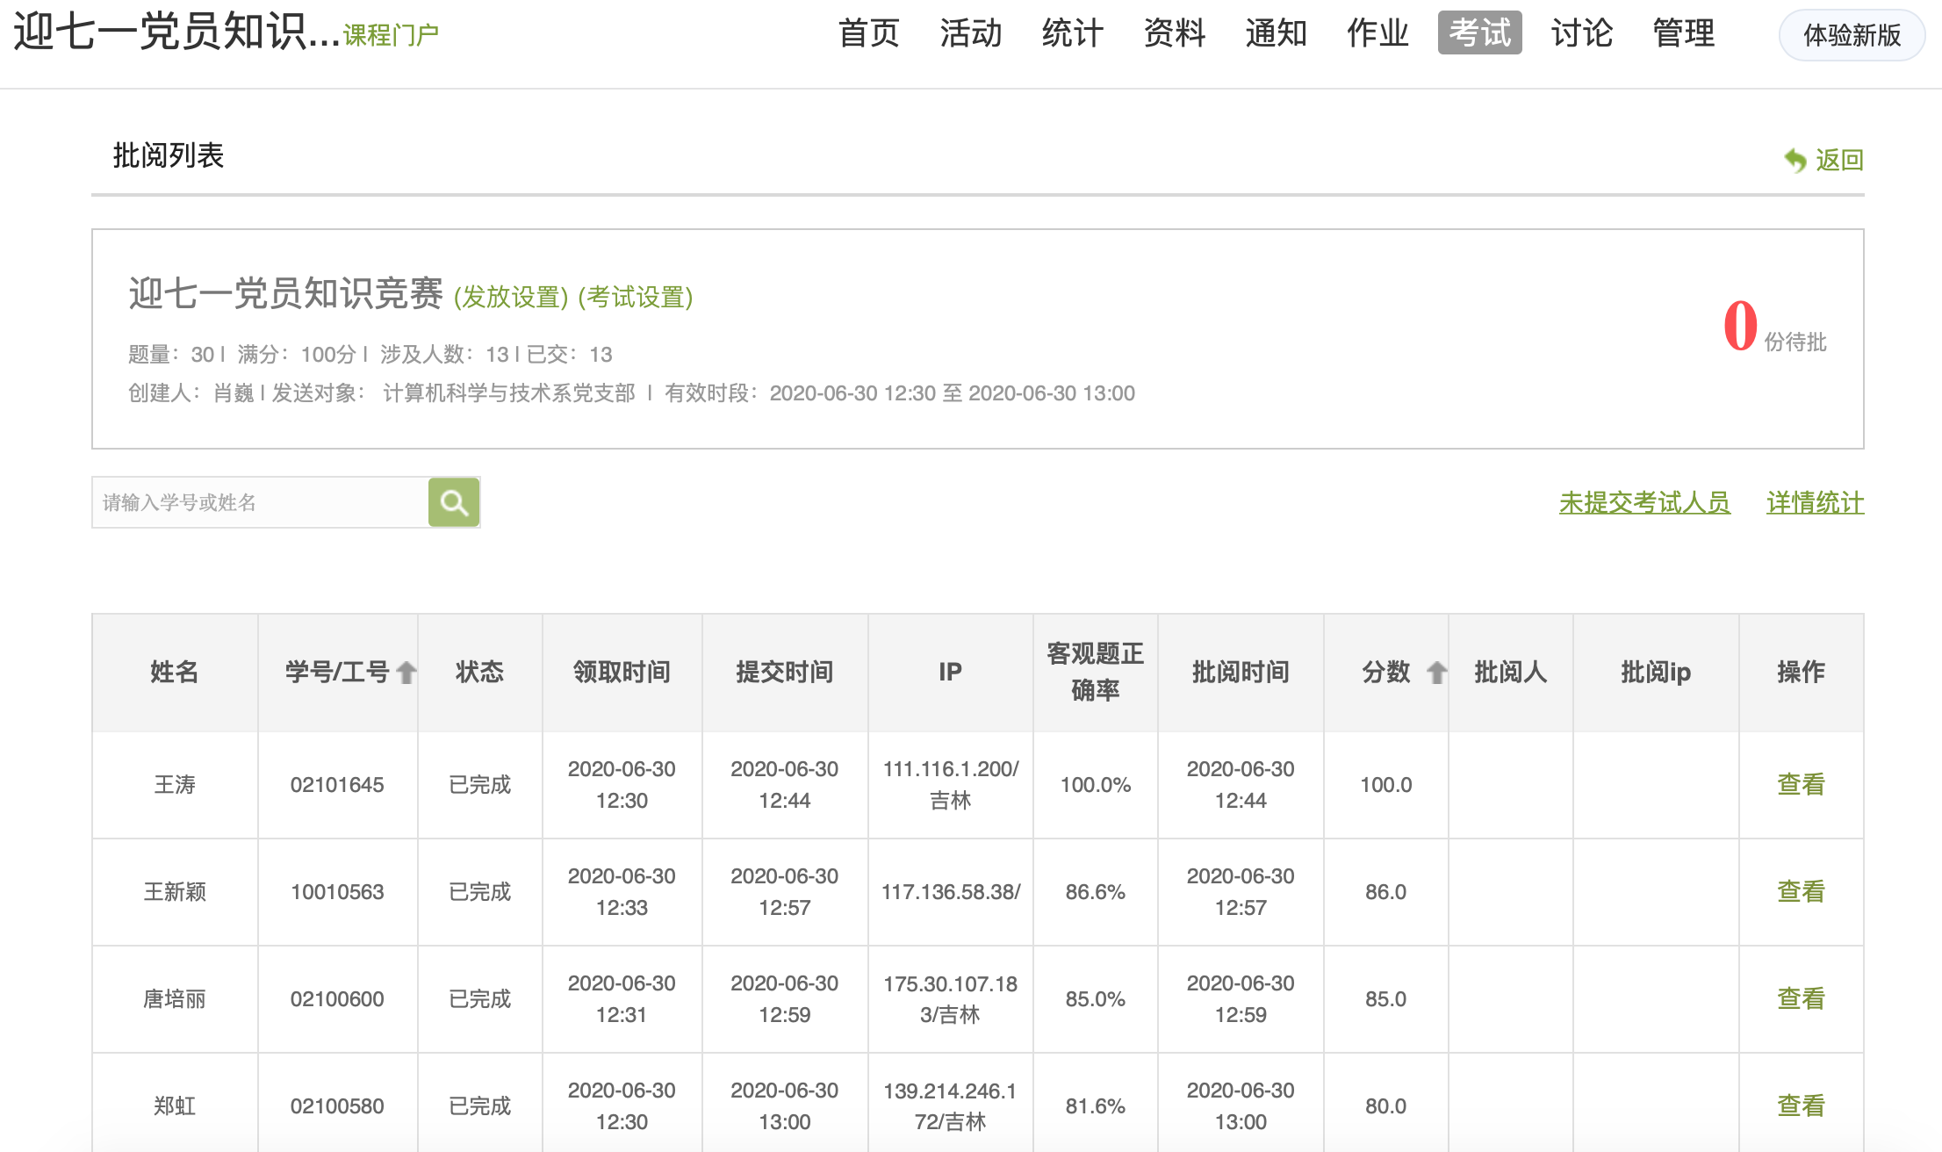Open the 考试 tab
This screenshot has width=1942, height=1152.
point(1479,33)
